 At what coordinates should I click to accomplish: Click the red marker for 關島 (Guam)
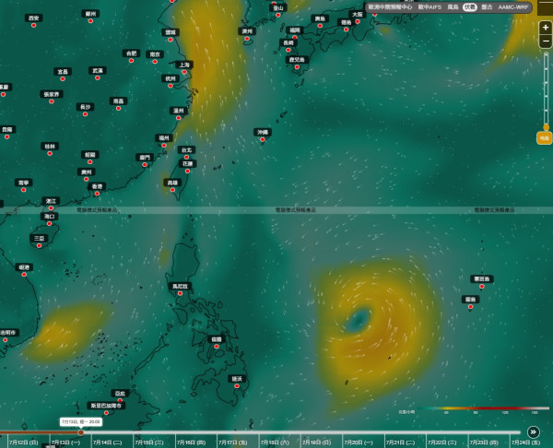[470, 307]
